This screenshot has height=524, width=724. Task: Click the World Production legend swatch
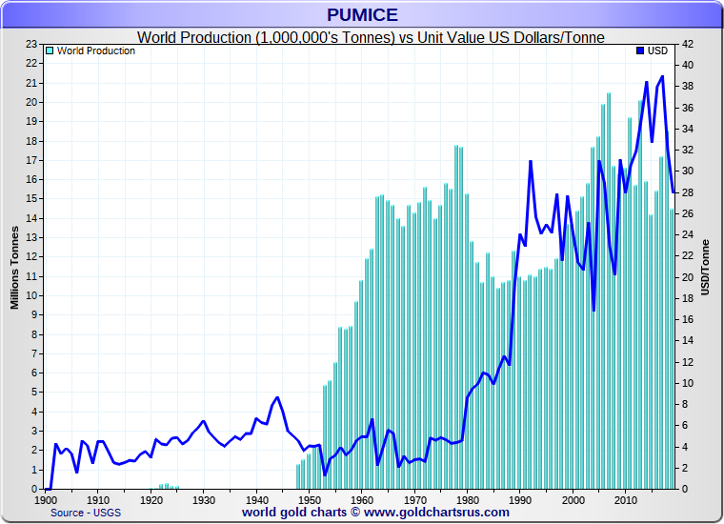coord(50,50)
